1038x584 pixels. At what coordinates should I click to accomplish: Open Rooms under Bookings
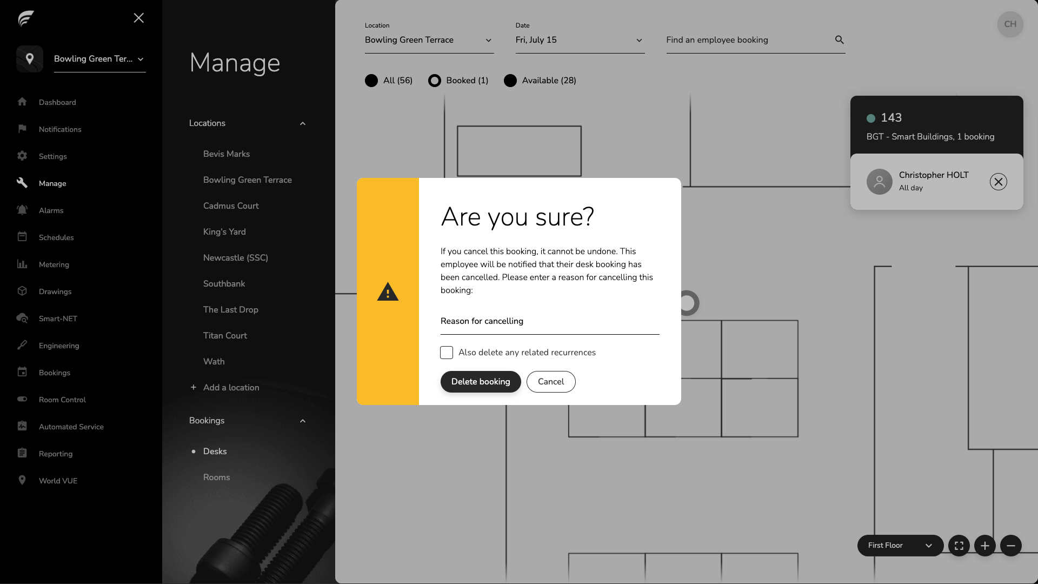pos(216,477)
